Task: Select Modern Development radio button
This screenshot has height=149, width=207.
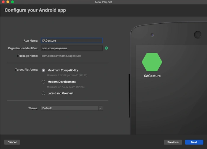Action: click(43, 82)
